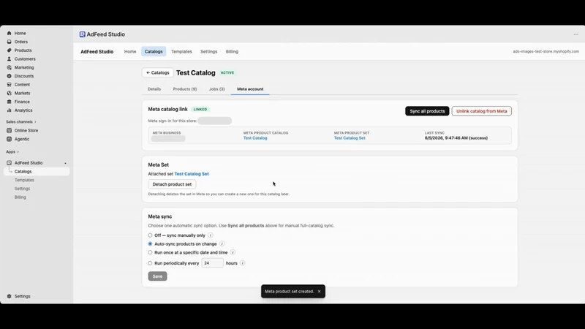The width and height of the screenshot is (585, 329).
Task: Click the Finance icon in the sidebar
Action: tap(10, 102)
